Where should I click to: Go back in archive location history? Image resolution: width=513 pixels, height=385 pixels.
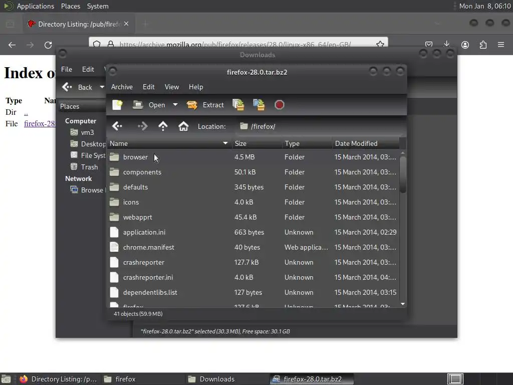[x=117, y=126]
